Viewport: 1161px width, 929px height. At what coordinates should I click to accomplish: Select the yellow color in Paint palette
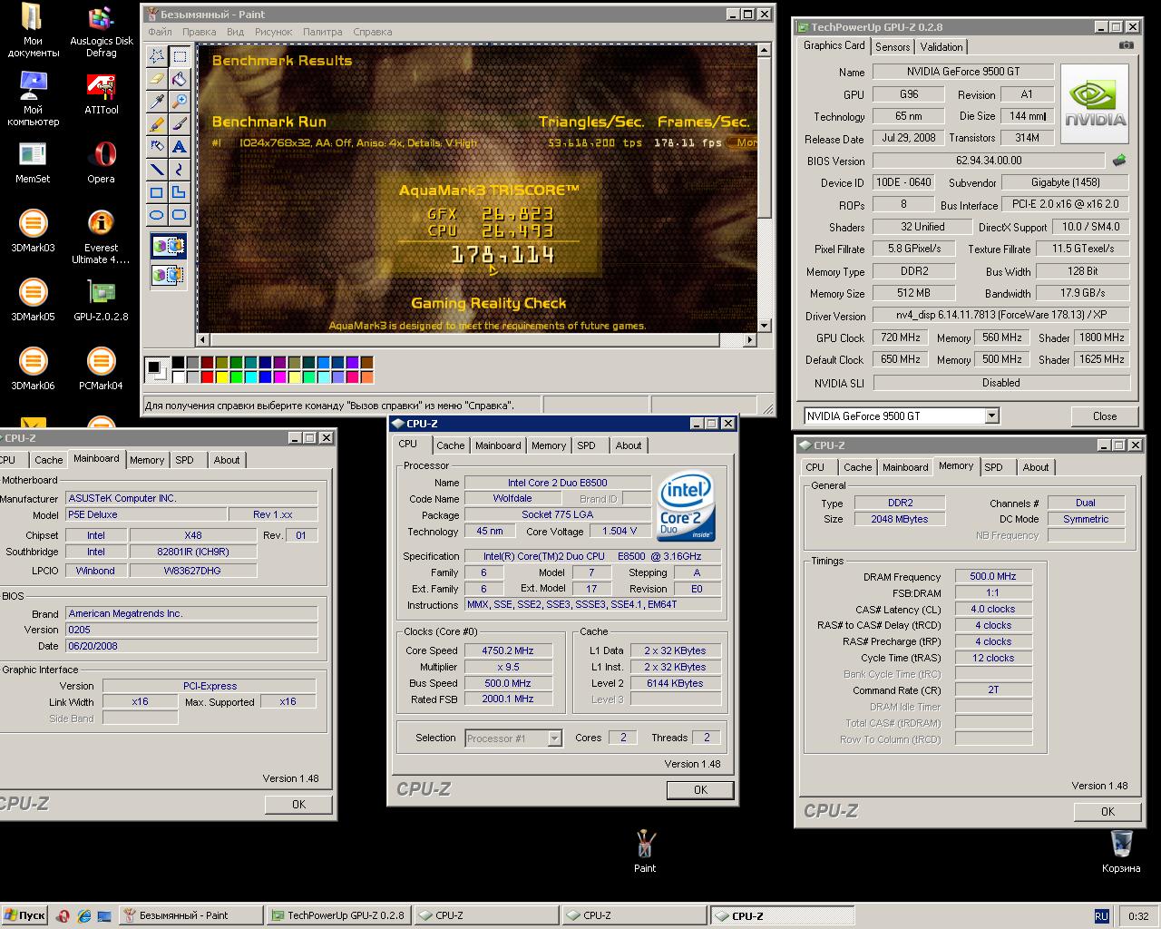(x=221, y=376)
